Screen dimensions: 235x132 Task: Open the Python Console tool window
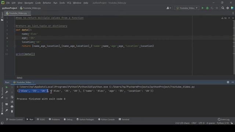(x=106, y=120)
